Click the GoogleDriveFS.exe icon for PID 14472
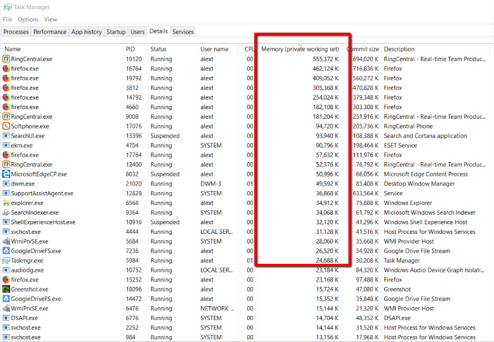This screenshot has height=342, width=494. pyautogui.click(x=6, y=299)
